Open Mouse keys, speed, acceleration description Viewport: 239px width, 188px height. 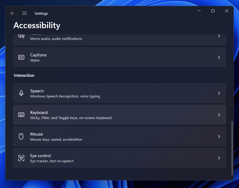pyautogui.click(x=56, y=139)
